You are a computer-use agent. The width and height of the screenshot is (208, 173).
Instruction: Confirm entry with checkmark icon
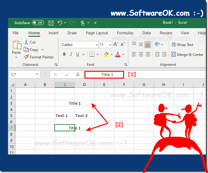tap(67, 75)
